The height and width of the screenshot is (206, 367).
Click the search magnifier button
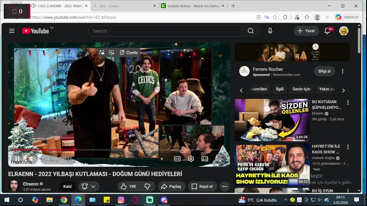tap(251, 31)
